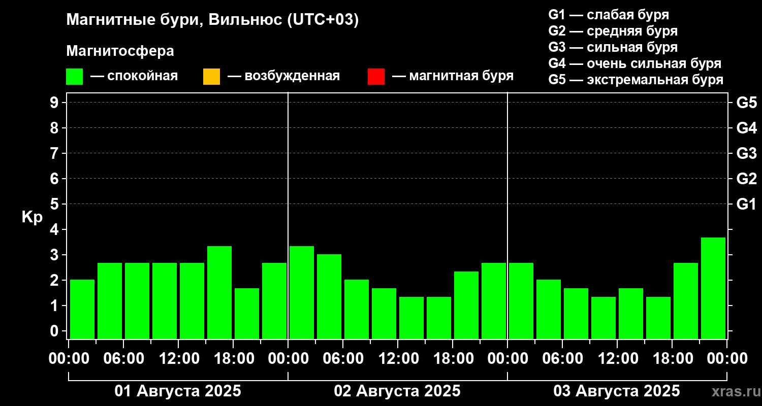Select the chart title 'Магнитные бури, Вильнюс (UTC+03)'

[212, 21]
